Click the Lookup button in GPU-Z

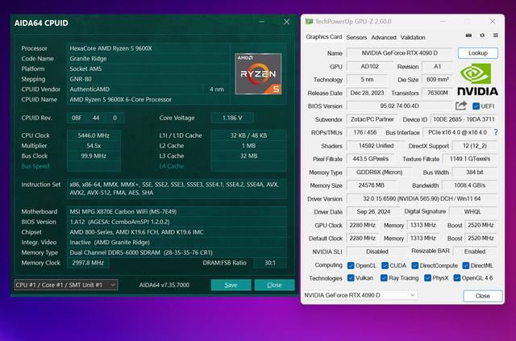pyautogui.click(x=478, y=53)
